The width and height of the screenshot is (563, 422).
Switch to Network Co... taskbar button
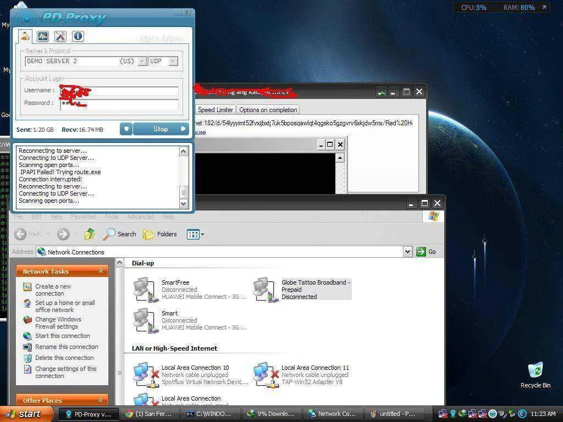[x=333, y=414]
